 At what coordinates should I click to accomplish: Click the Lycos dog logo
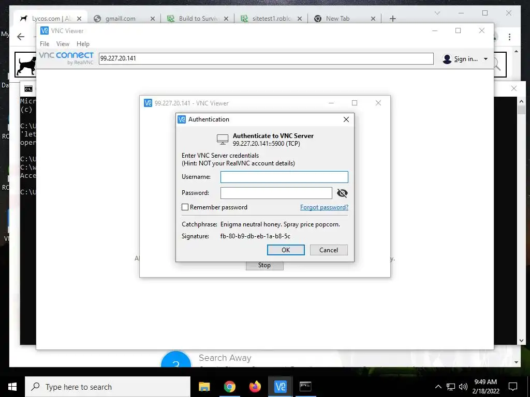pyautogui.click(x=26, y=65)
